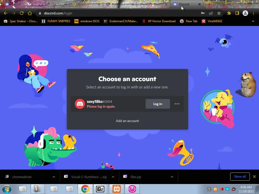The image size is (259, 194).
Task: Open the 2pac Shakur bookmark
Action: pyautogui.click(x=21, y=21)
